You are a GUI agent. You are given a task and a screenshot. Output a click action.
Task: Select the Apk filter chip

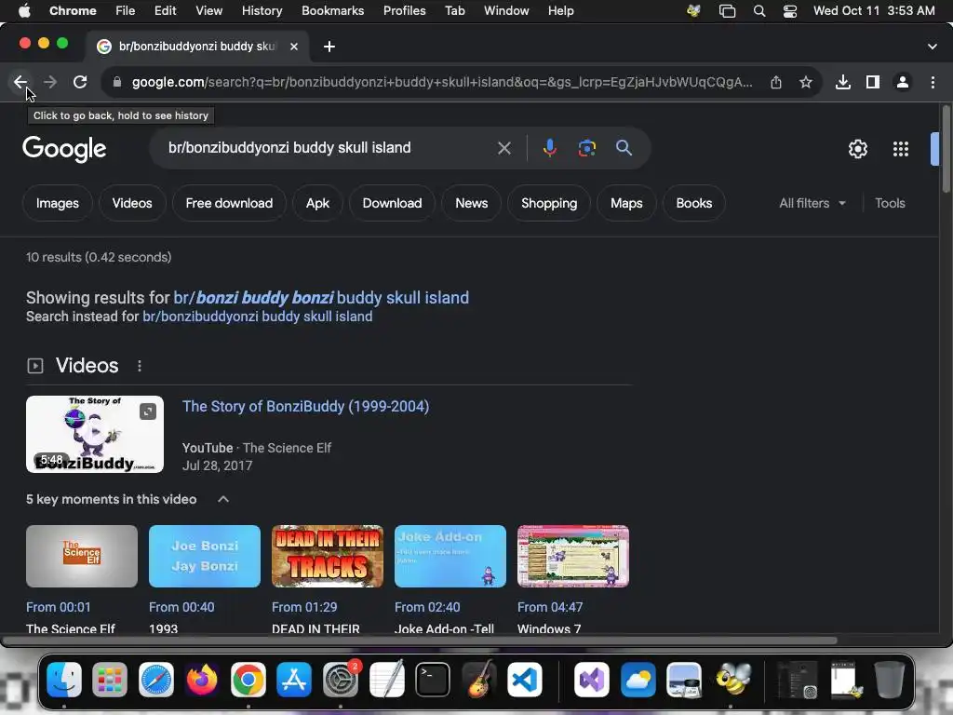tap(317, 203)
